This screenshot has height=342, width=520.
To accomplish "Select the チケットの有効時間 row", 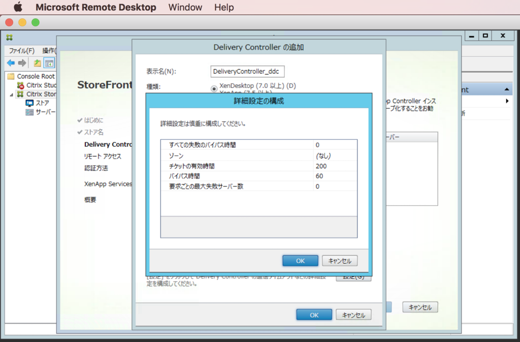I will (x=258, y=166).
